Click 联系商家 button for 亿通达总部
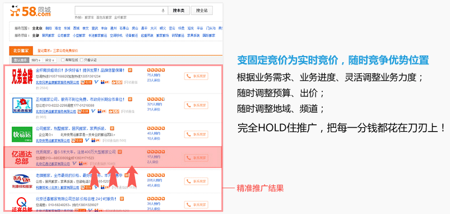Viewport: 450px width, 214px height. [x=196, y=157]
